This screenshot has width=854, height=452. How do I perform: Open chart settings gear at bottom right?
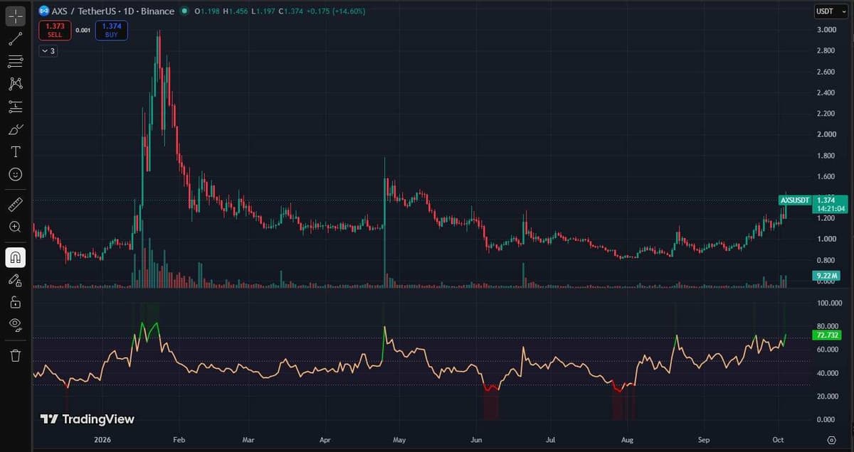click(x=831, y=441)
